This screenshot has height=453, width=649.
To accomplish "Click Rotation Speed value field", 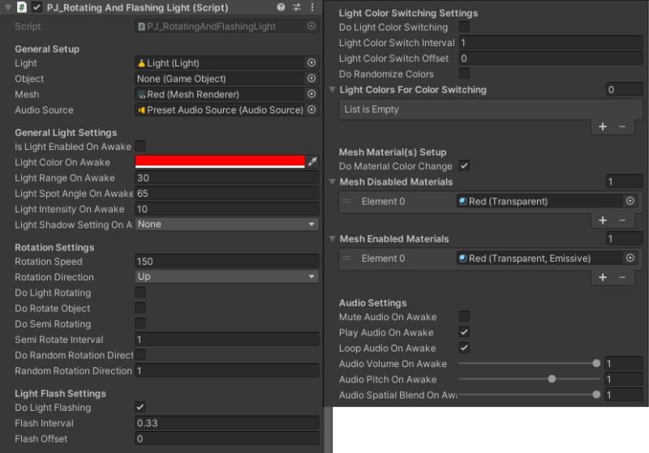I will coord(227,261).
